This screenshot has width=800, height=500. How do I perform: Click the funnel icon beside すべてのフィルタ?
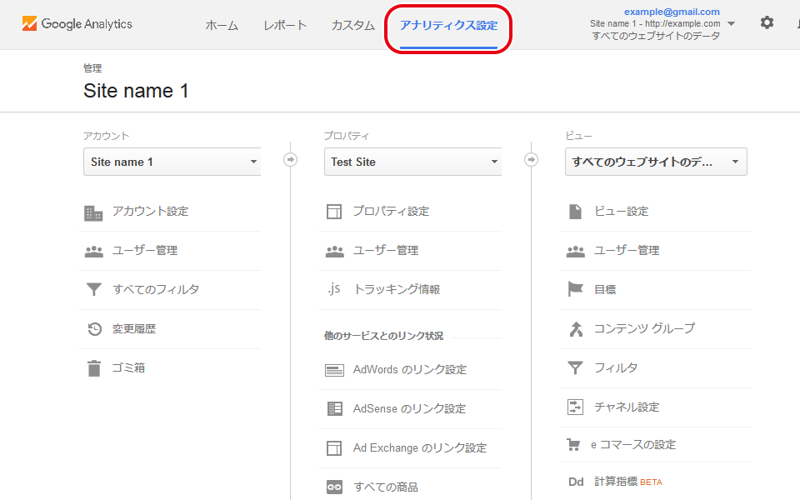pos(94,290)
